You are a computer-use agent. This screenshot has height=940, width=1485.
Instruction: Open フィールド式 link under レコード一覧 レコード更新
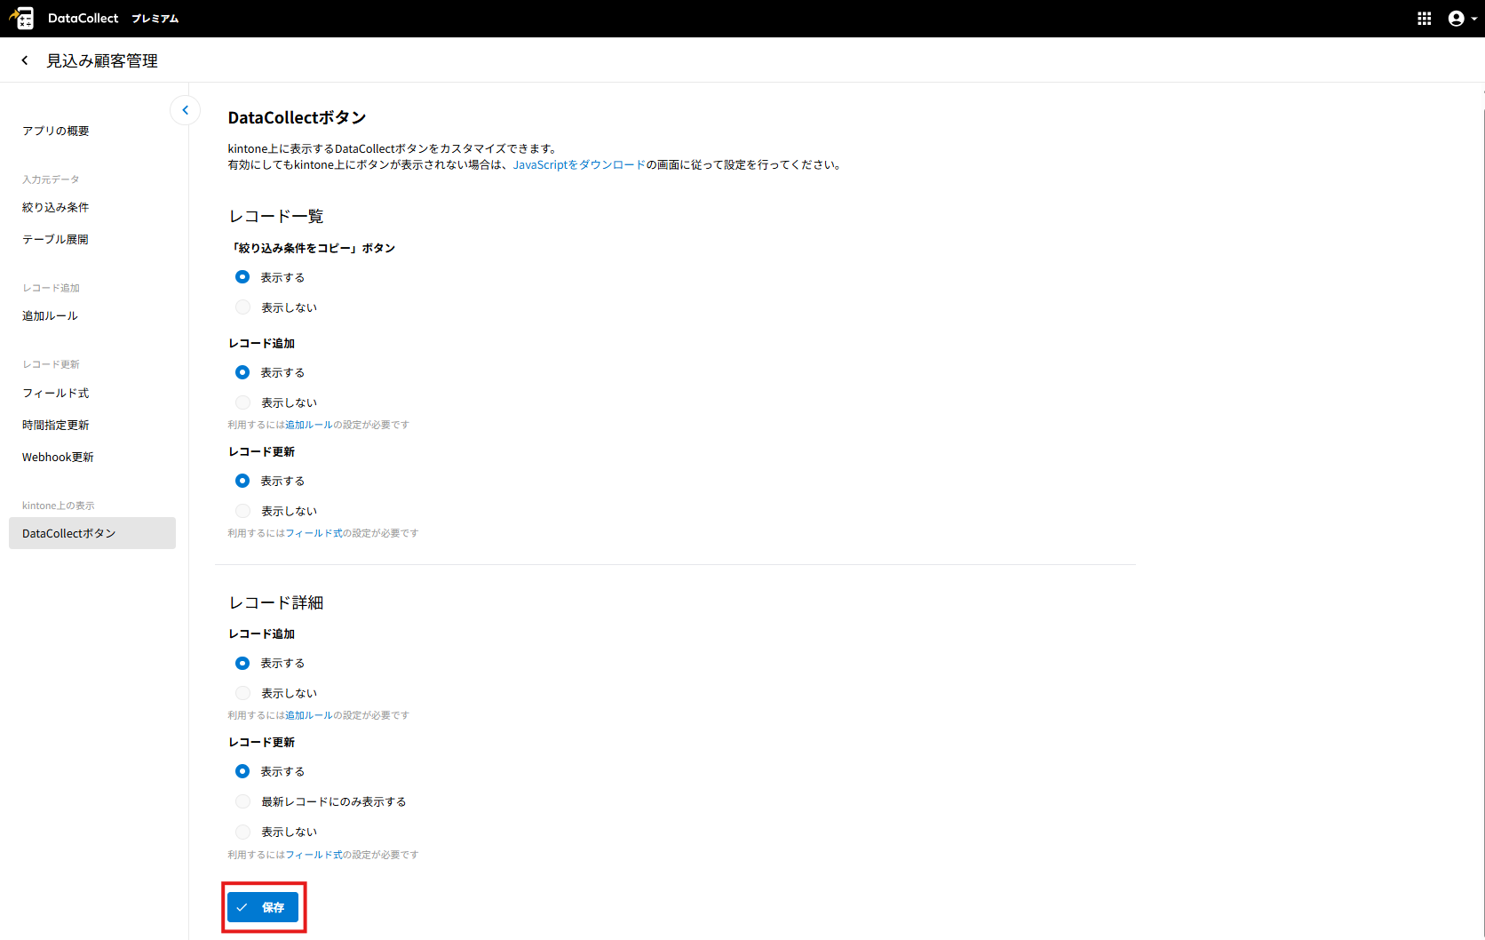point(314,533)
